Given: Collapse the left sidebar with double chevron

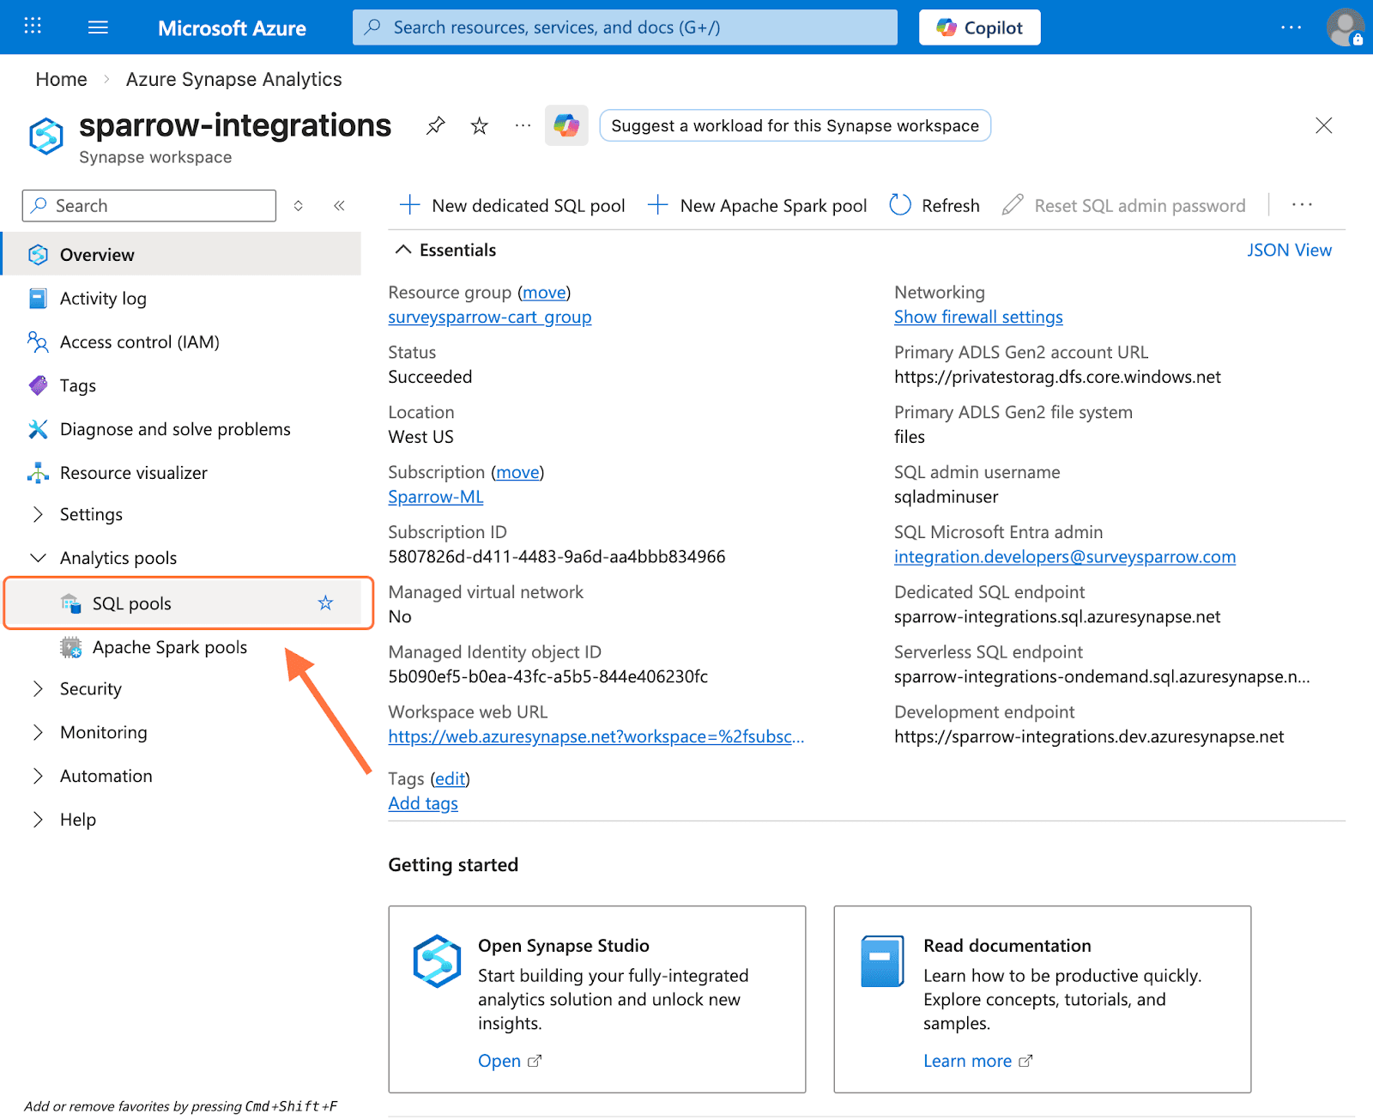Looking at the screenshot, I should click(x=339, y=206).
